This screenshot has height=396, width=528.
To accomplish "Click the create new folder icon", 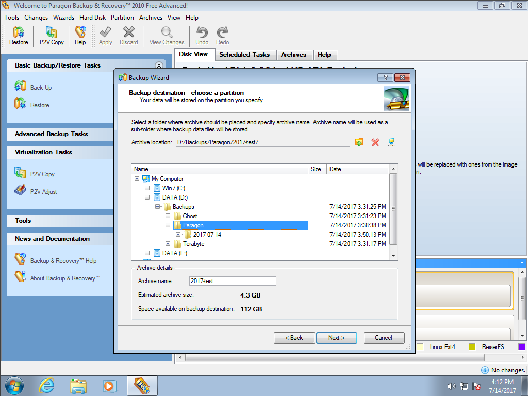I will pyautogui.click(x=359, y=142).
